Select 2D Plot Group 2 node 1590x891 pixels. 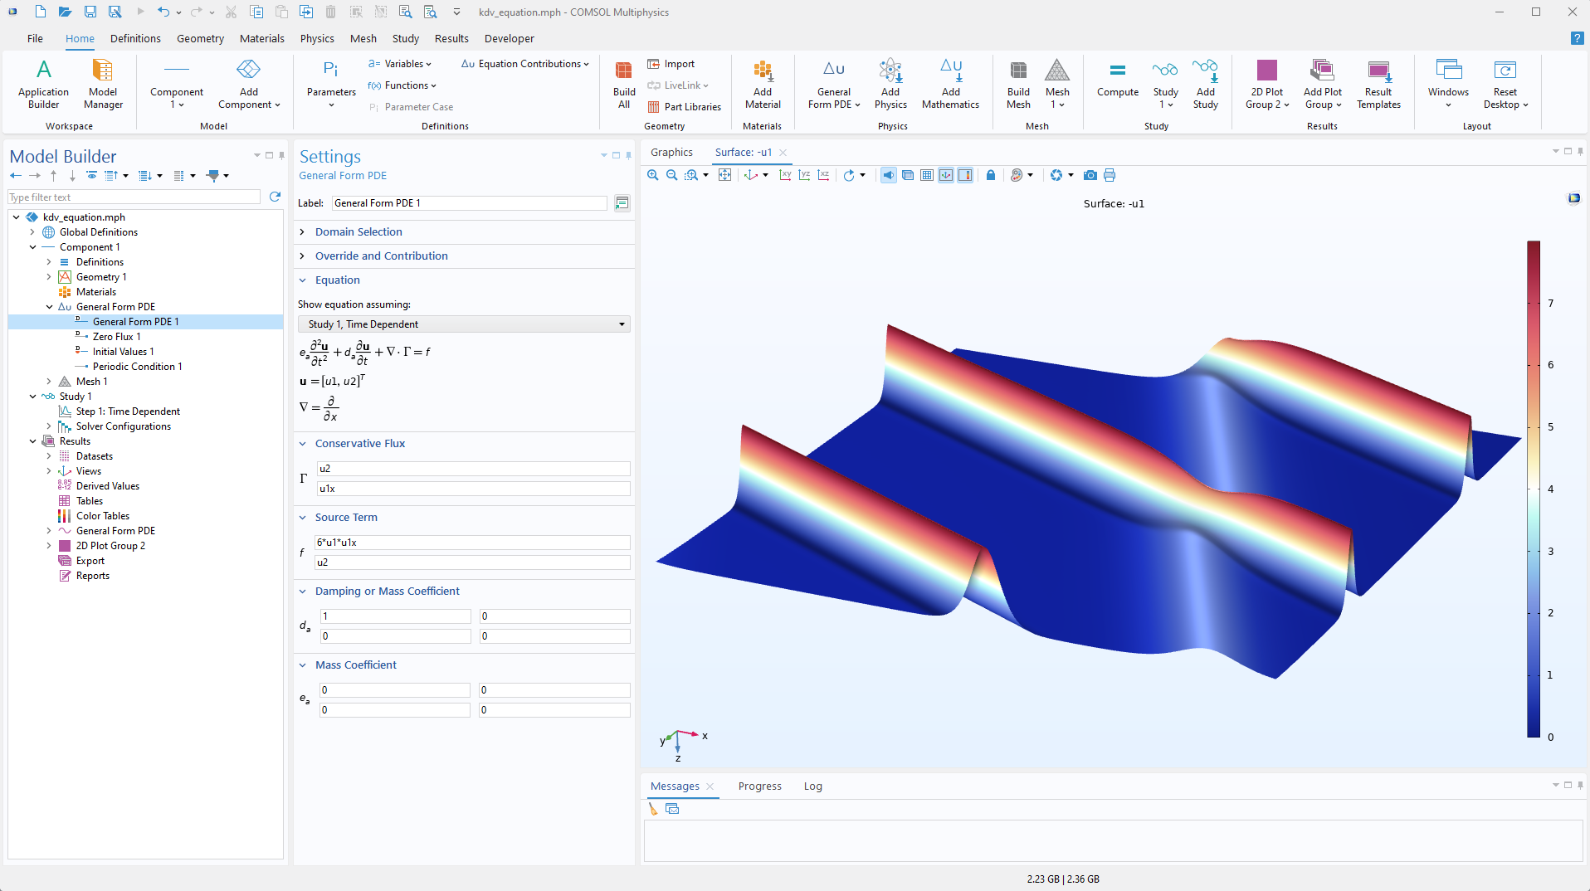click(x=110, y=546)
